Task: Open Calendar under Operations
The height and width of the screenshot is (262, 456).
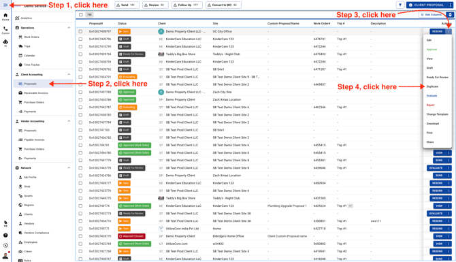Action: pyautogui.click(x=29, y=56)
